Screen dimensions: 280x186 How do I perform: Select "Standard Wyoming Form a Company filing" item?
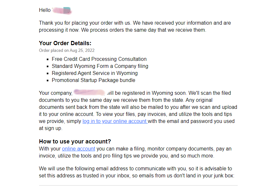tap(100, 66)
